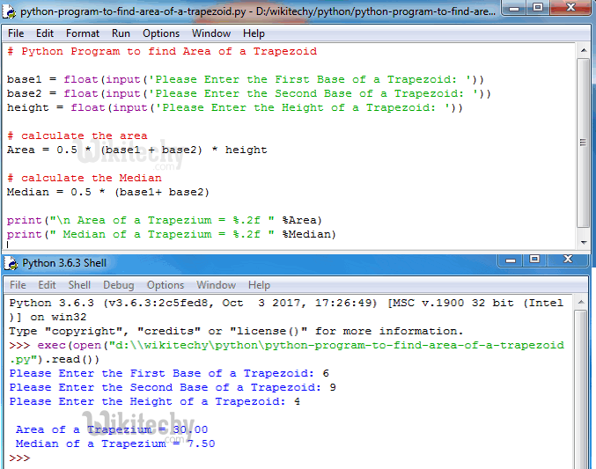Click 'Please Enter the Height of a Trapezoid: 4' output

(155, 402)
